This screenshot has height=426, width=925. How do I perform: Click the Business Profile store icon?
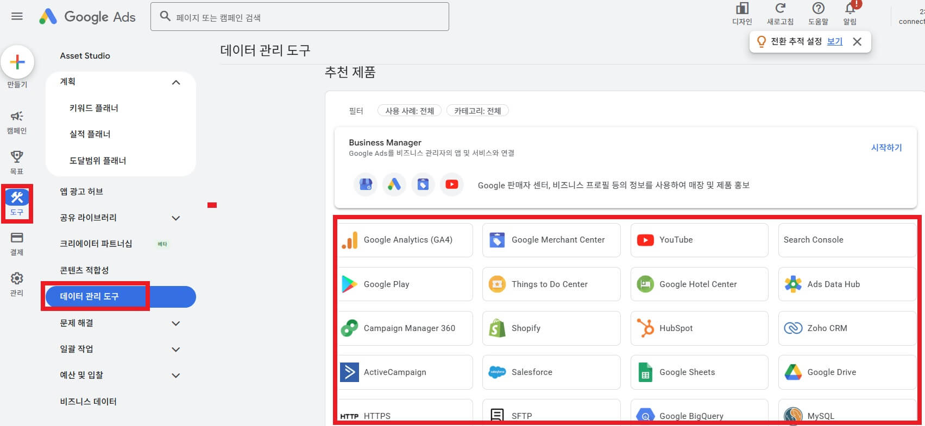pyautogui.click(x=366, y=185)
